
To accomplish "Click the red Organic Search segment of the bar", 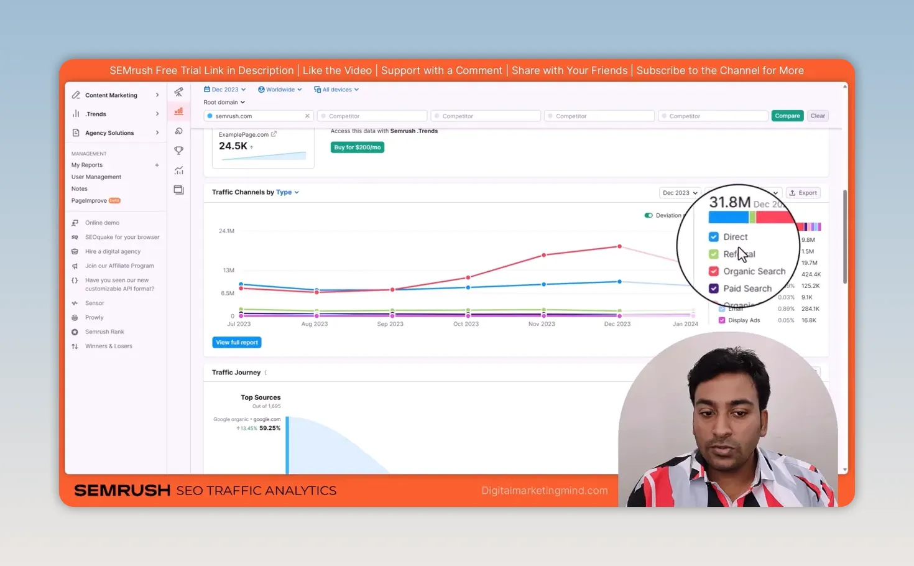I will [x=775, y=217].
